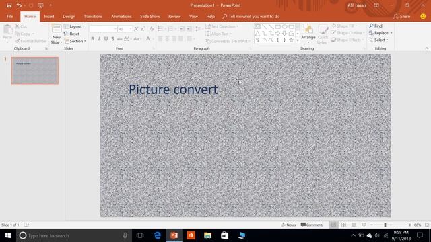Select the star shape in the shapes gallery
Image resolution: width=431 pixels, height=242 pixels.
[x=291, y=40]
